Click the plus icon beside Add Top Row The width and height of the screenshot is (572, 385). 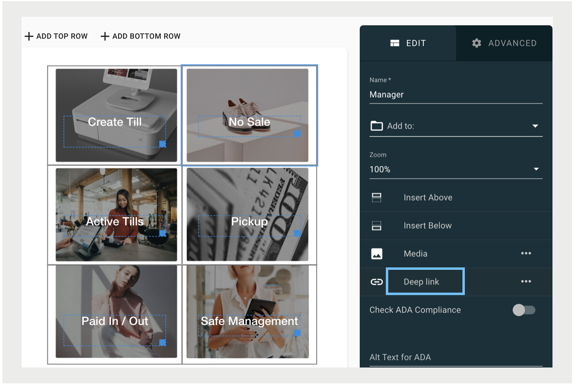pyautogui.click(x=29, y=36)
